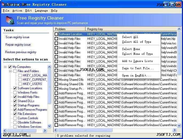Click results horizontal scroll left arrow
This screenshot has width=183, height=139.
[56, 130]
